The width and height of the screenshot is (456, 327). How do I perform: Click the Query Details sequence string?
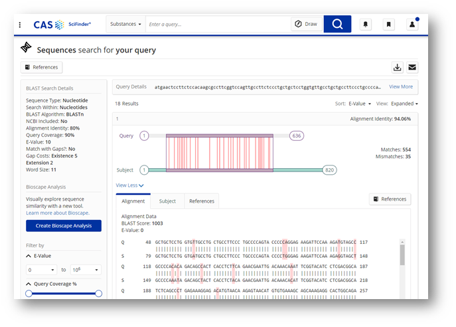pos(267,87)
